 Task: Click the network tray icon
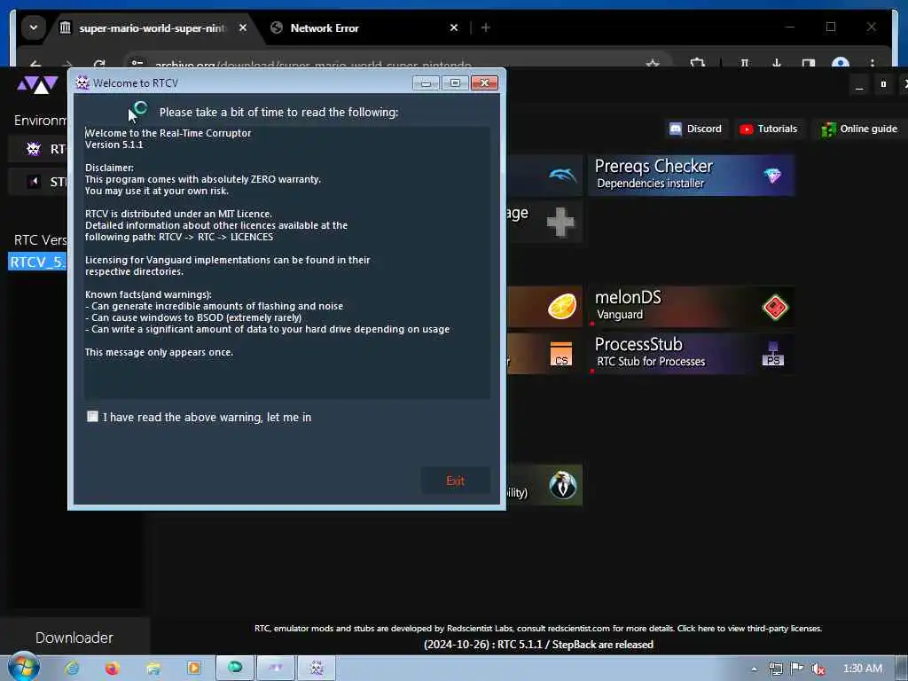tap(775, 669)
